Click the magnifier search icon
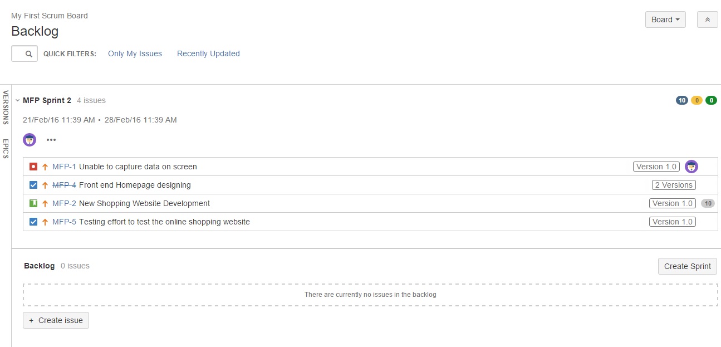This screenshot has width=721, height=347. (29, 54)
